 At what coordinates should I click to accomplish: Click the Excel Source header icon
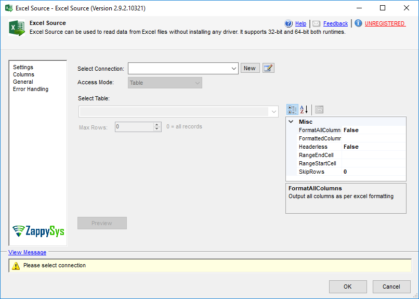point(17,28)
